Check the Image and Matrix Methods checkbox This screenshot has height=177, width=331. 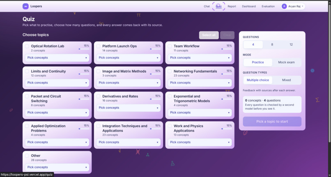(x=99, y=71)
